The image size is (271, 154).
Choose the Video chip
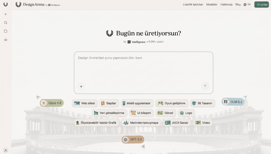(x=203, y=123)
